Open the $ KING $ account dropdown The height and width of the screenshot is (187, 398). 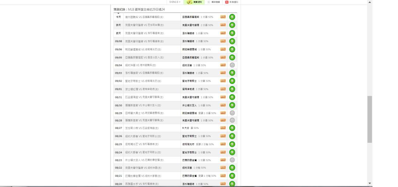click(175, 2)
